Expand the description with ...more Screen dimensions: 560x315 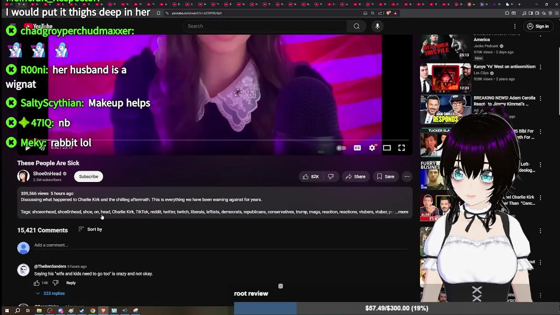(x=402, y=212)
